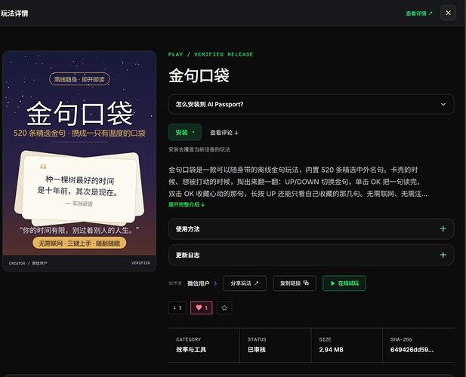This screenshot has height=377, width=466.
Task: Click the 金句口袋 cover thumbnail
Action: coord(79,153)
